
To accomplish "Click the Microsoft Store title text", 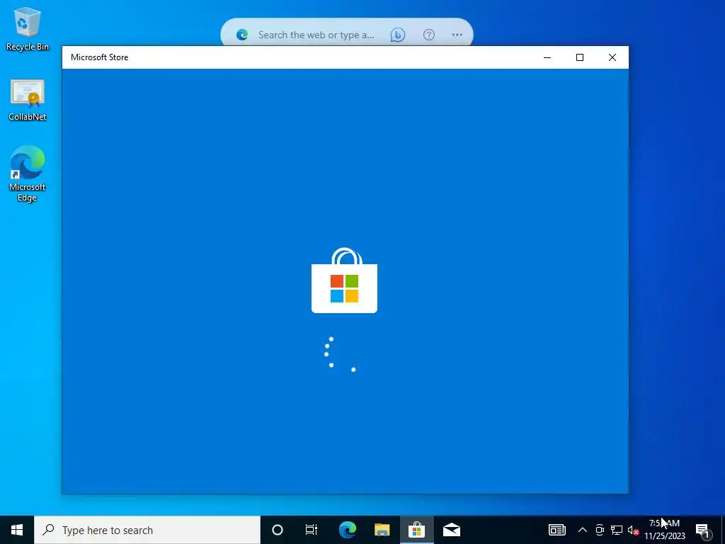I will point(99,57).
